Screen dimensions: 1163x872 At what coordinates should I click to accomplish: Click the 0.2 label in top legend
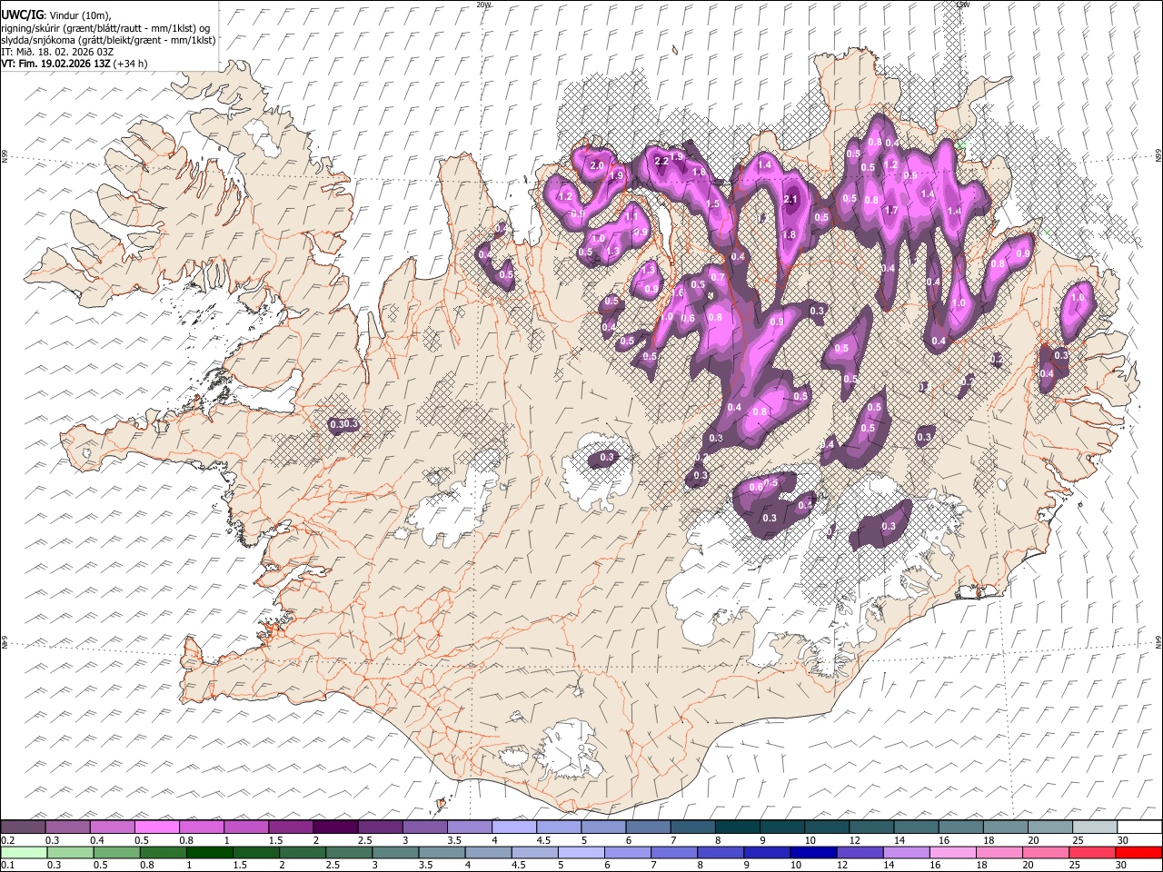6,840
